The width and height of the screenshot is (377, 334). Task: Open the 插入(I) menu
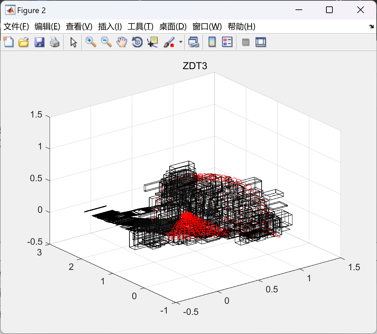[x=110, y=27]
